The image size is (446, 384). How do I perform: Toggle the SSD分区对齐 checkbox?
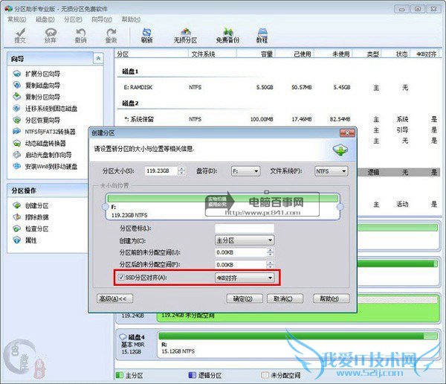coord(121,277)
